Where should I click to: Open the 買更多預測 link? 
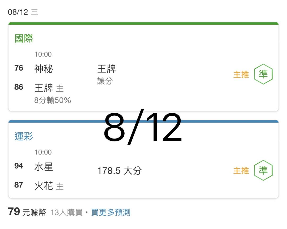tap(111, 212)
